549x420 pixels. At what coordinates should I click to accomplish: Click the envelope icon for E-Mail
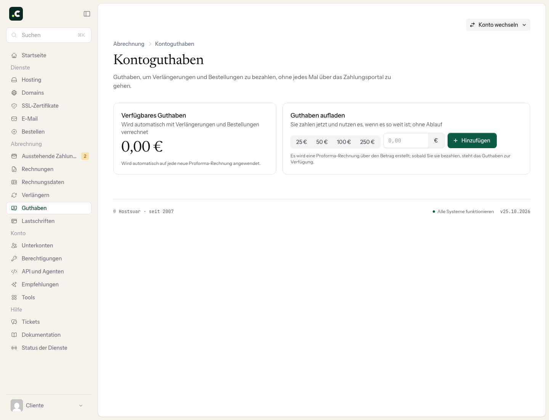pos(14,119)
